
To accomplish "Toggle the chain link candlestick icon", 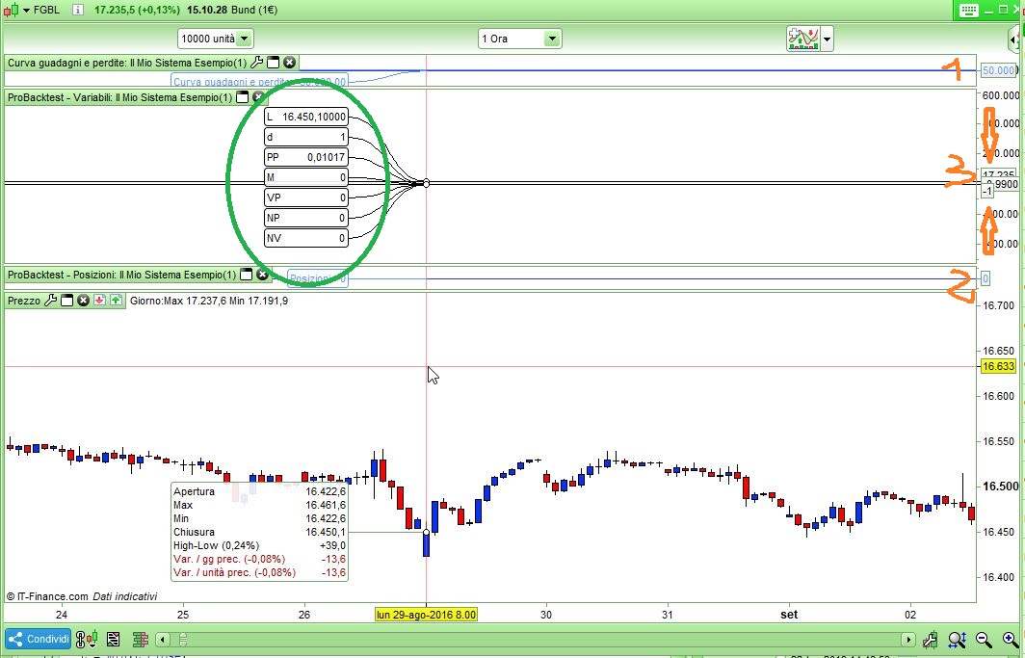I will 87,639.
